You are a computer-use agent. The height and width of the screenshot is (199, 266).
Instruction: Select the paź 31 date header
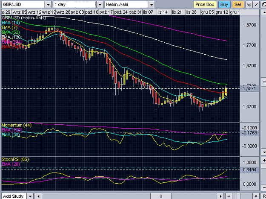[x=135, y=12]
